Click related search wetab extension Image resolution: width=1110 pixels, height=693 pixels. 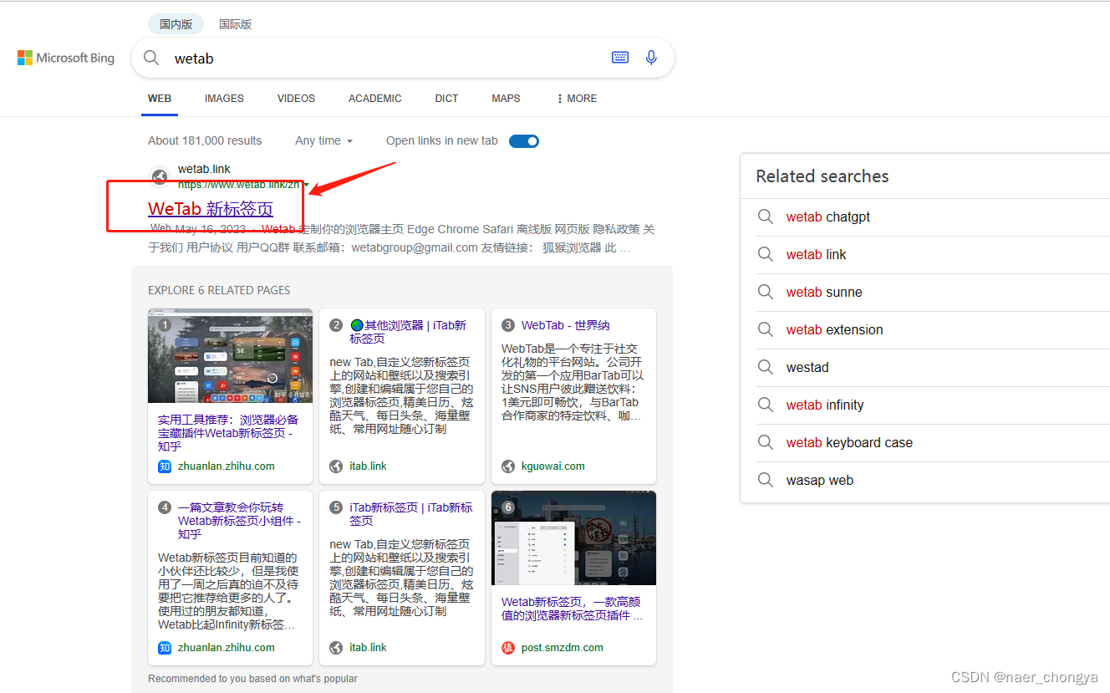[834, 329]
